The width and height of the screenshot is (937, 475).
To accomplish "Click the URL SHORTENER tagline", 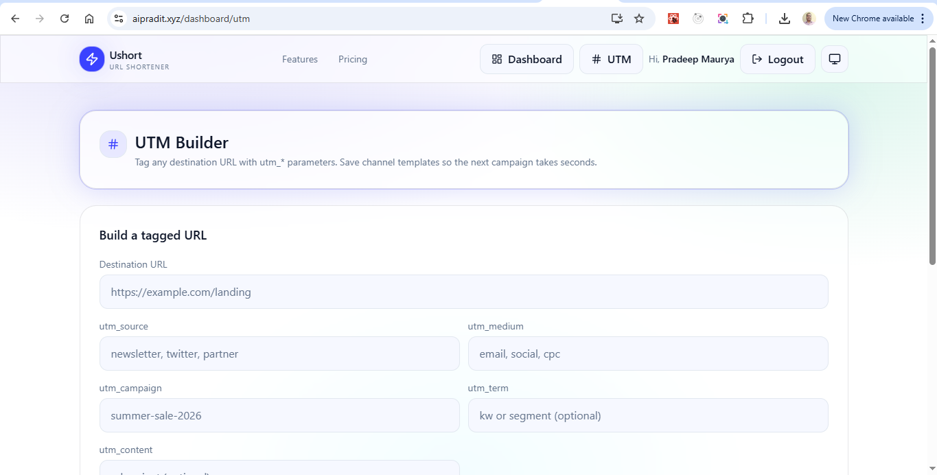I will click(139, 67).
